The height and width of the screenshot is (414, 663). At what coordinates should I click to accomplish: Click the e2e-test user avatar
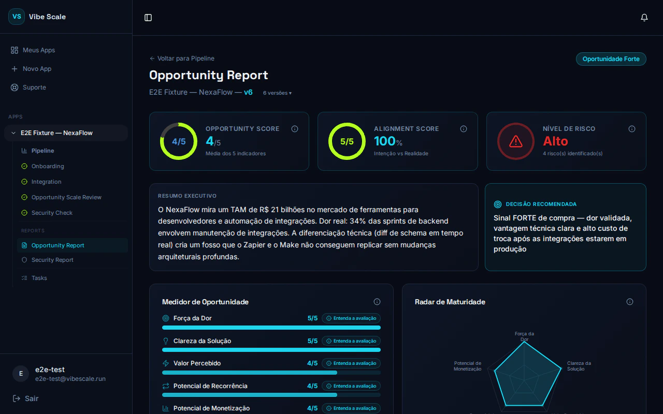pos(20,374)
